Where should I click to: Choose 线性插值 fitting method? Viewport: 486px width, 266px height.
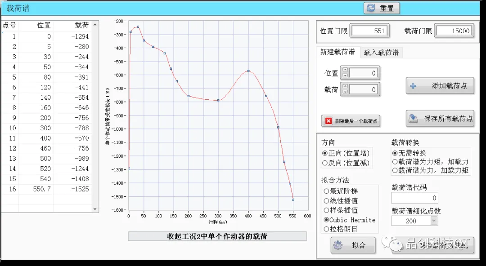(326, 201)
